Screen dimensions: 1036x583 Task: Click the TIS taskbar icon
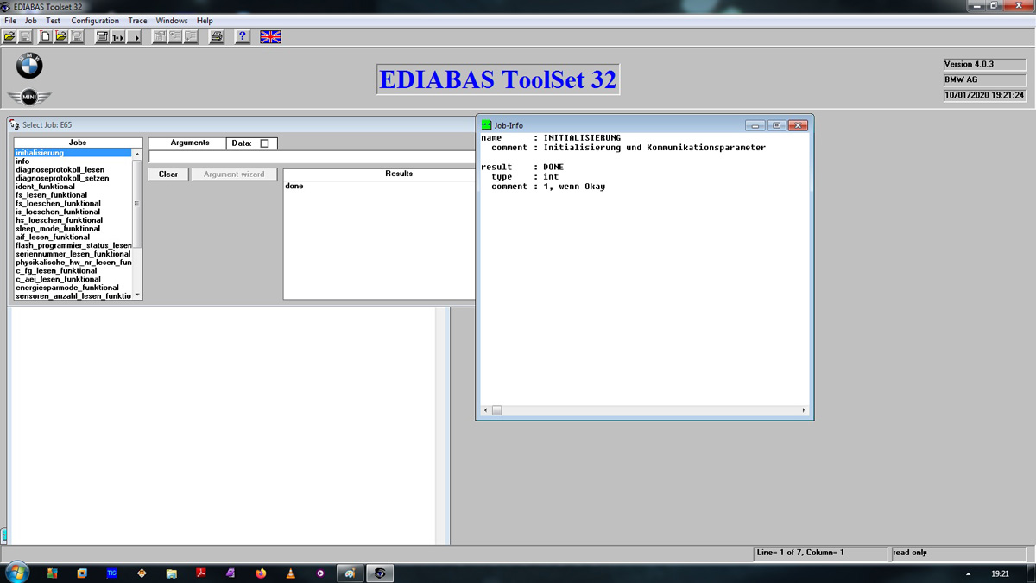point(111,573)
